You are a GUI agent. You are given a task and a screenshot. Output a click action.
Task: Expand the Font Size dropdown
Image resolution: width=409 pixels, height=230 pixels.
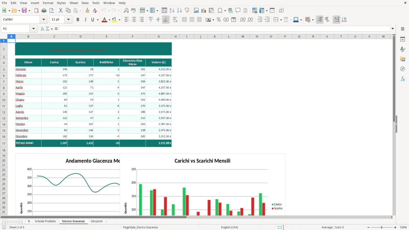pos(69,20)
